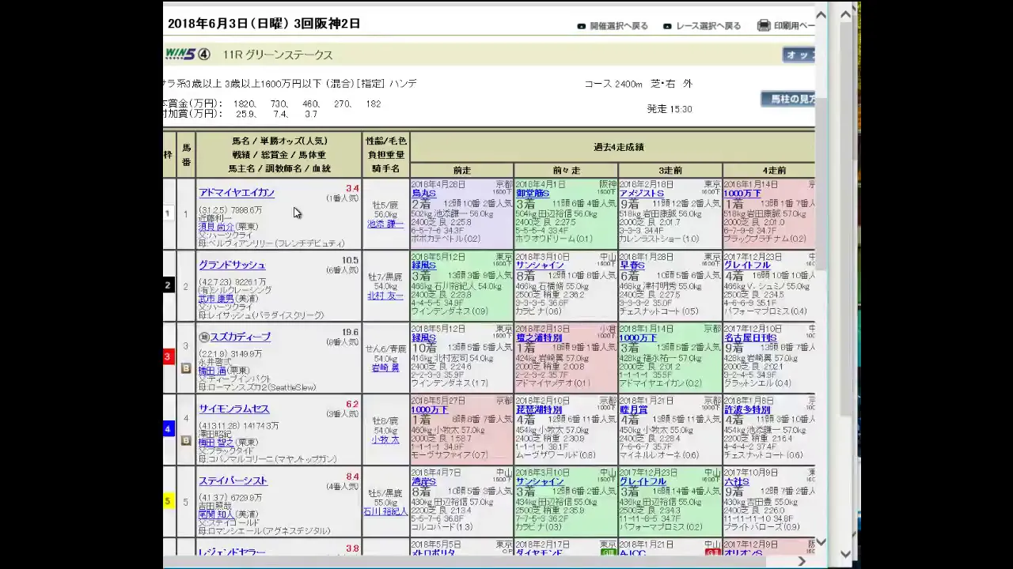Click the outer window scrollbar up arrow
Screen dimensions: 1013x569
846,13
